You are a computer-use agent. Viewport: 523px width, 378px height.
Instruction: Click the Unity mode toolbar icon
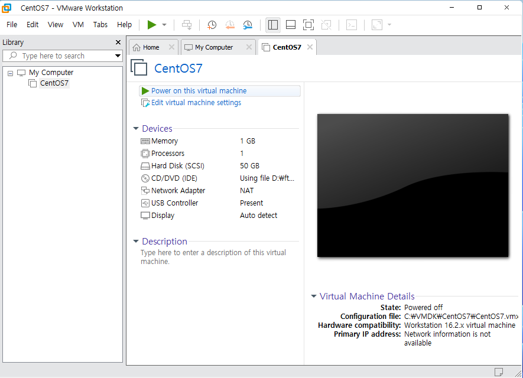[326, 25]
